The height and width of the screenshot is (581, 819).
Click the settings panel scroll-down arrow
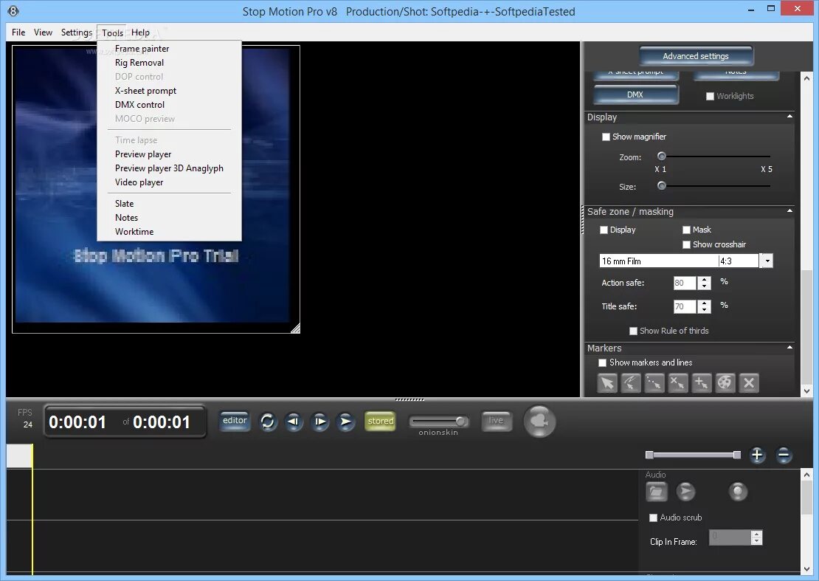coord(806,391)
